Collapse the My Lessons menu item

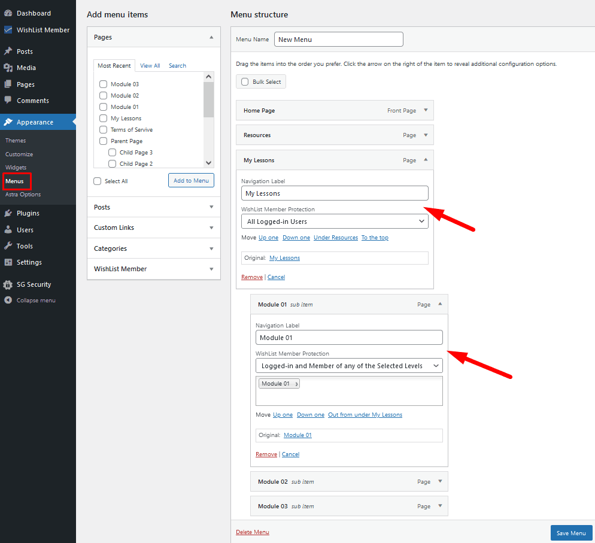[426, 160]
